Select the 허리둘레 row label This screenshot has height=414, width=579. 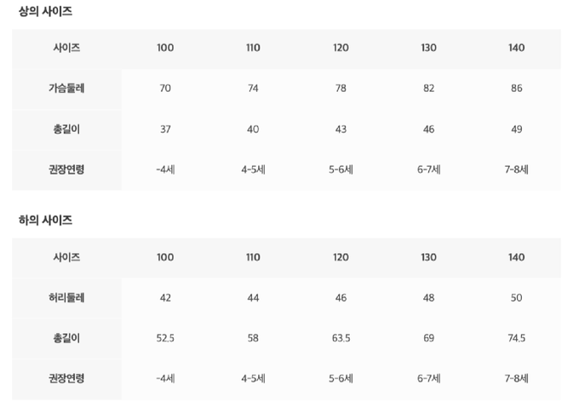[66, 298]
